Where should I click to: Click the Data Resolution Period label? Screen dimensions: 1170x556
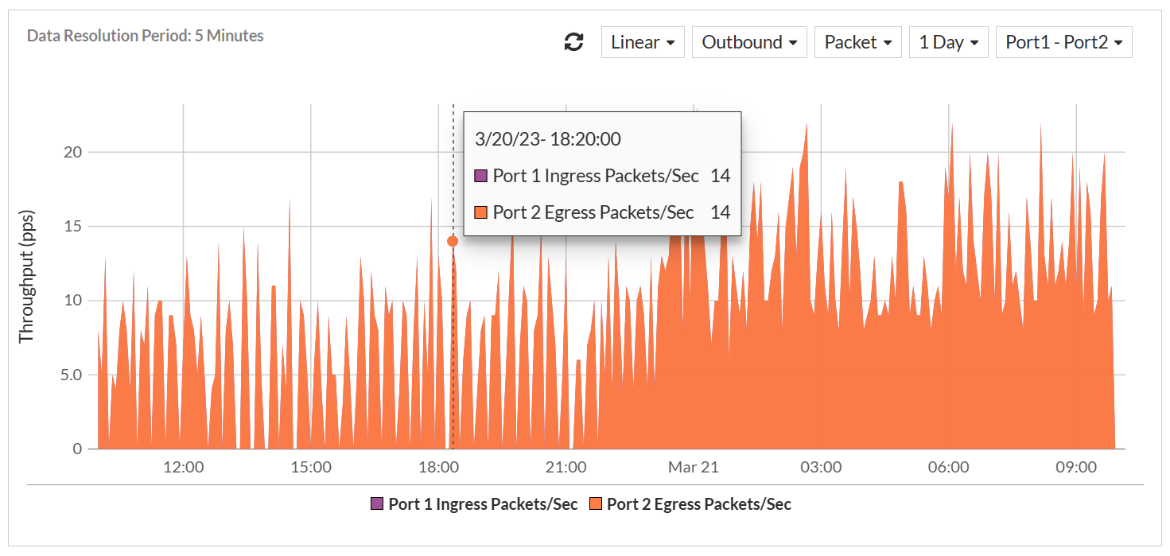coord(144,36)
